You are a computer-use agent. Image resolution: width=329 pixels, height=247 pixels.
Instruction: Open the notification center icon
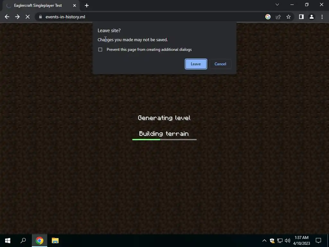[318, 241]
